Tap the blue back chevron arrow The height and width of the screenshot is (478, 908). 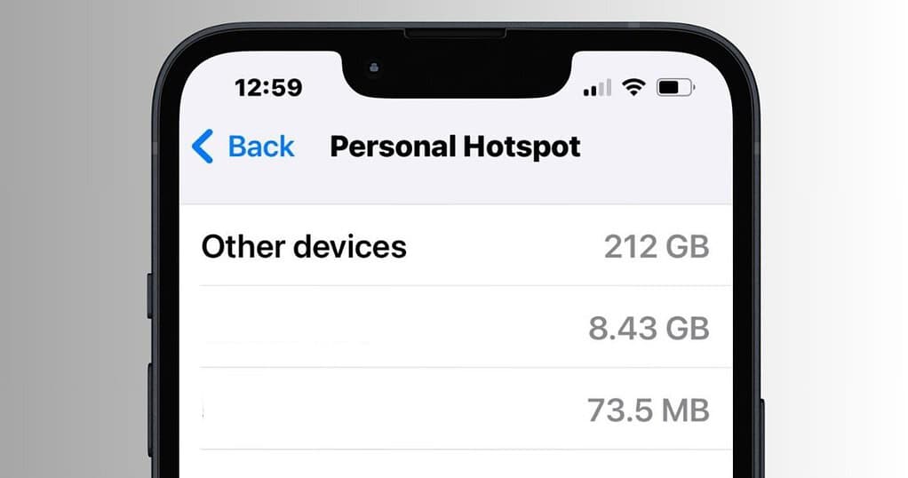[x=202, y=146]
